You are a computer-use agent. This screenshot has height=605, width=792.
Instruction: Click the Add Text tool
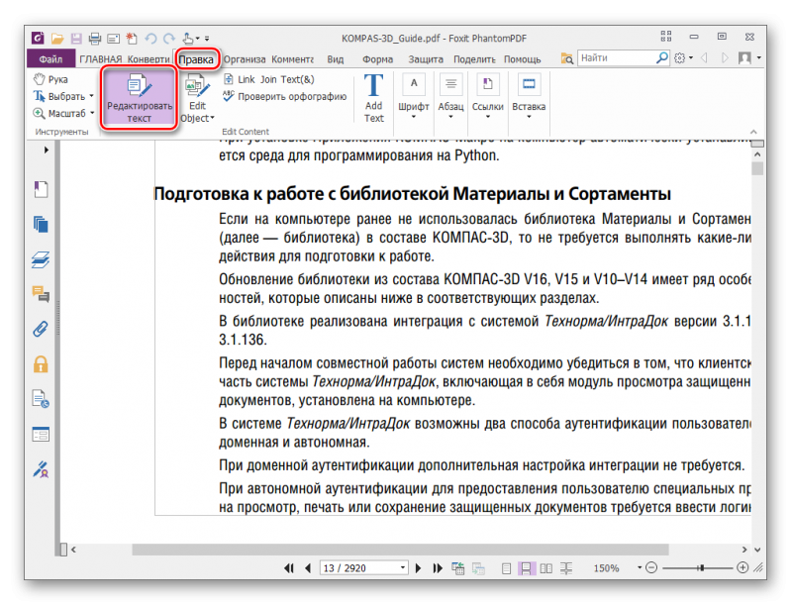click(374, 99)
